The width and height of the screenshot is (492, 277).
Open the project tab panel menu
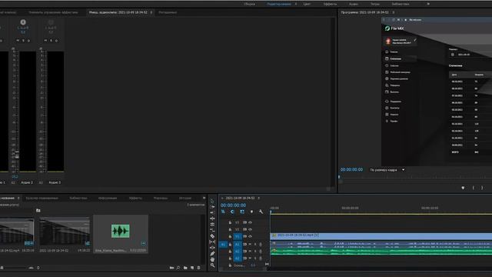18,199
